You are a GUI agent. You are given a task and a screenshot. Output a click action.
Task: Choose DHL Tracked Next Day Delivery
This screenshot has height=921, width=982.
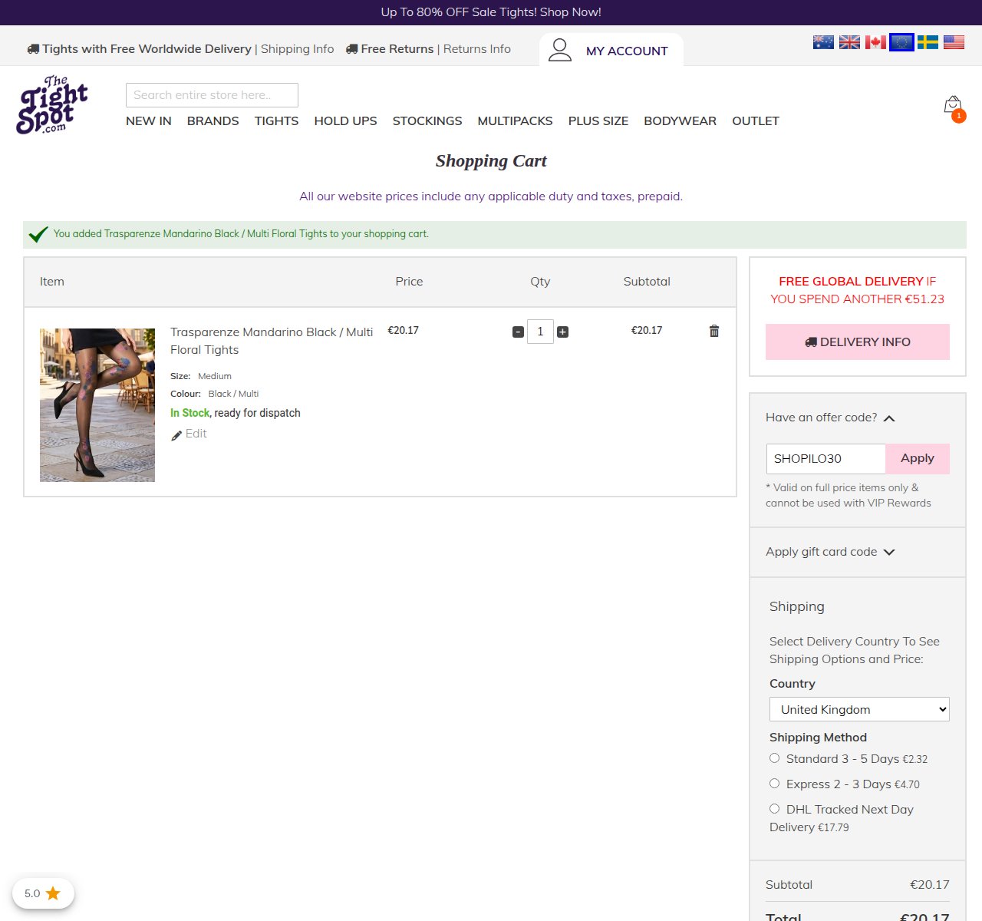(775, 809)
